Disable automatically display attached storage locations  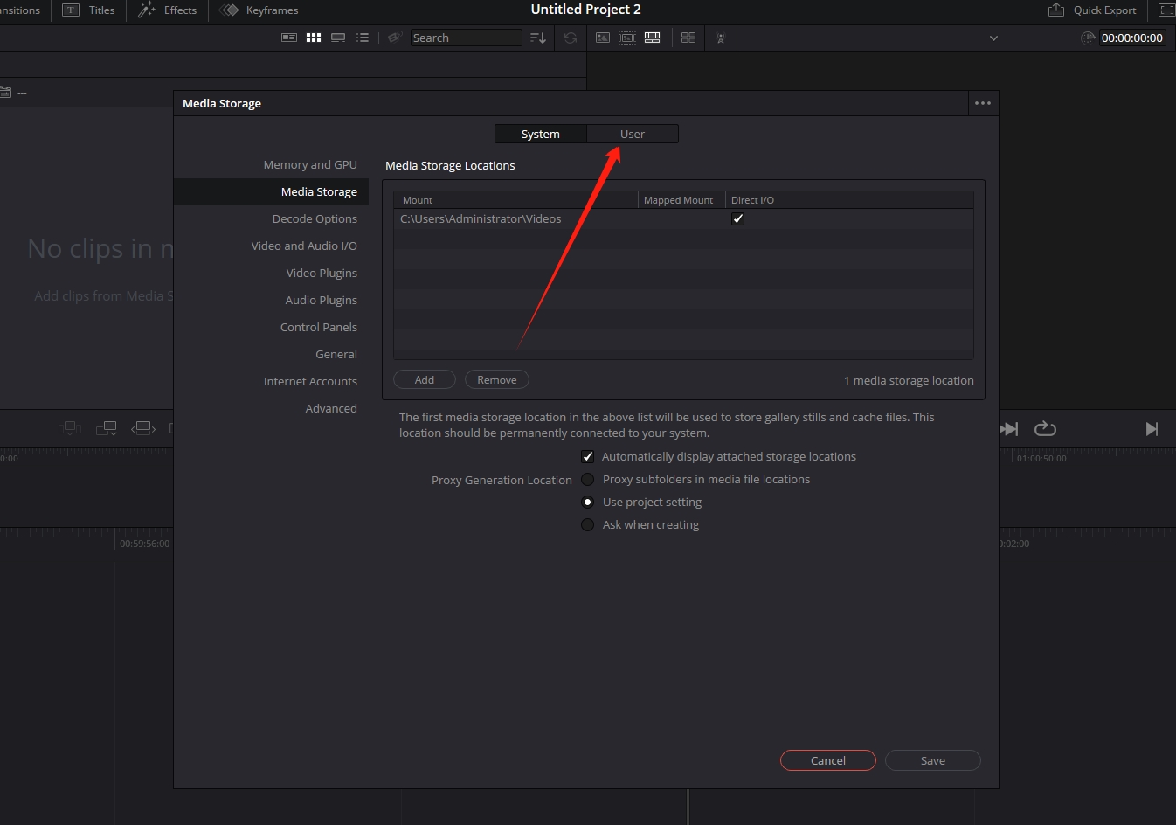(587, 456)
